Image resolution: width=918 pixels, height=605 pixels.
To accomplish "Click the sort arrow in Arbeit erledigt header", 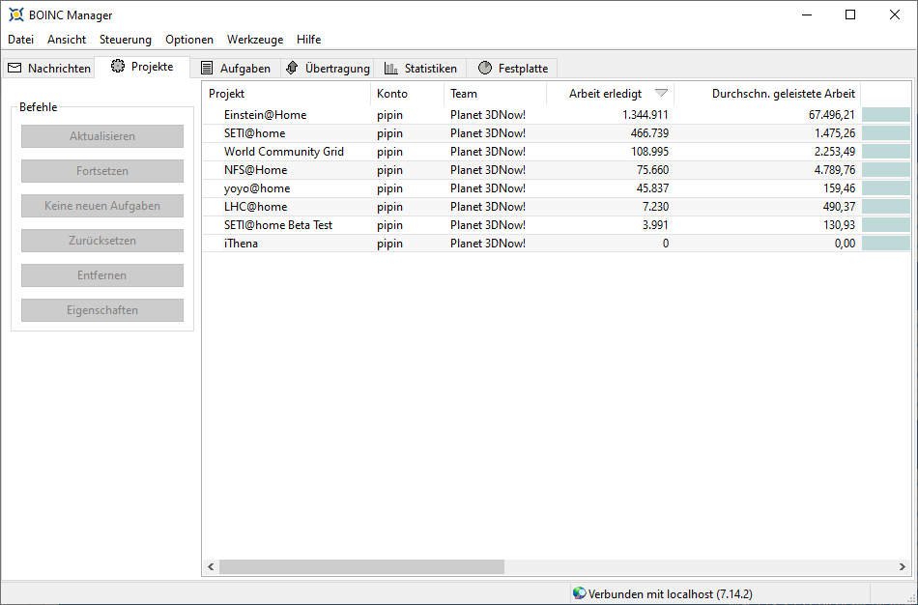I will [661, 93].
